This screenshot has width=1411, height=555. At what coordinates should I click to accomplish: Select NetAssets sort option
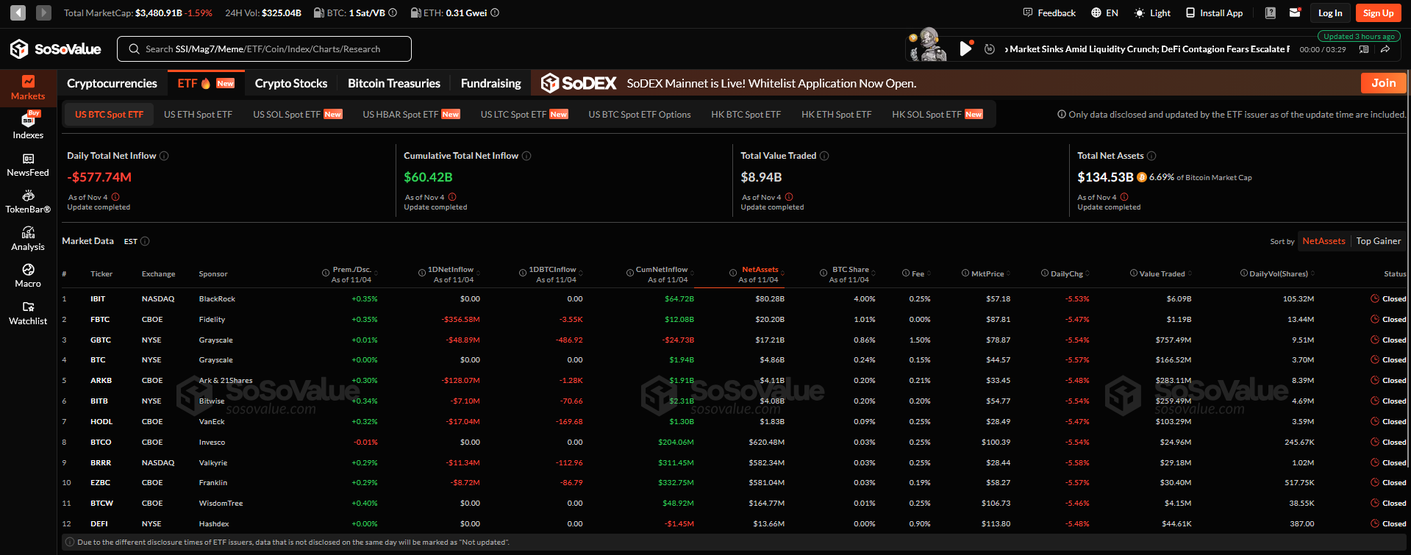coord(1324,241)
